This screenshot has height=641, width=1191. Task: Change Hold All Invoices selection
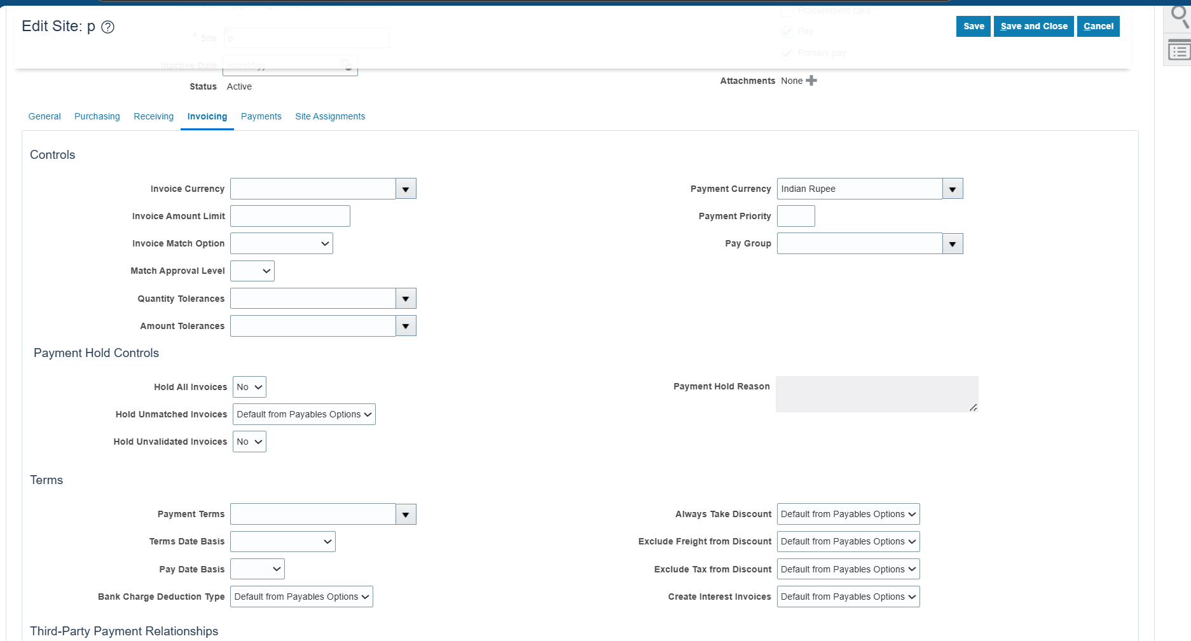[249, 386]
